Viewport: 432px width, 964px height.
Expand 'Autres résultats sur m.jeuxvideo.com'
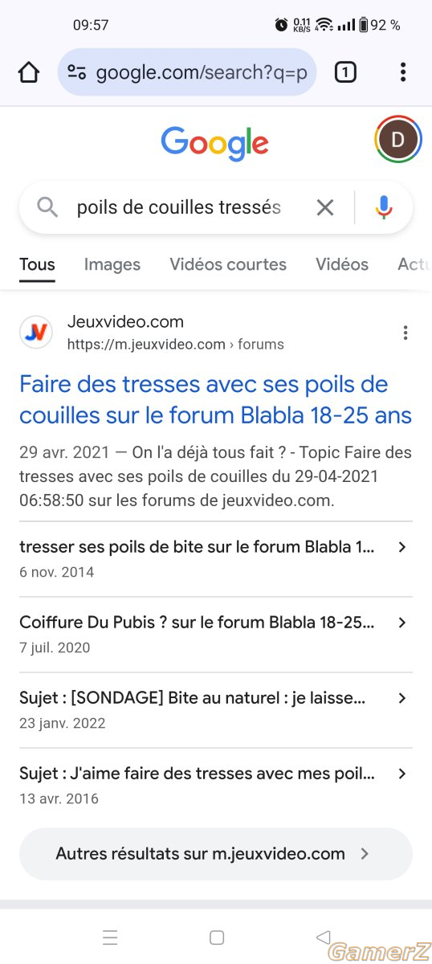[x=216, y=854]
